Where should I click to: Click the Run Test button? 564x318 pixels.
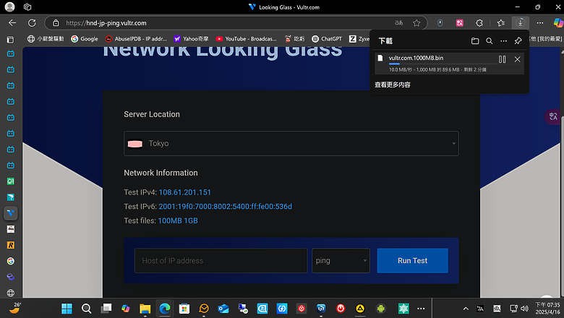412,260
